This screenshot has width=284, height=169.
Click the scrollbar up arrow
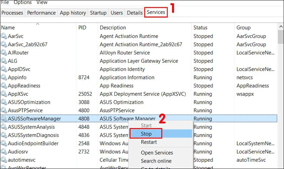[281, 27]
